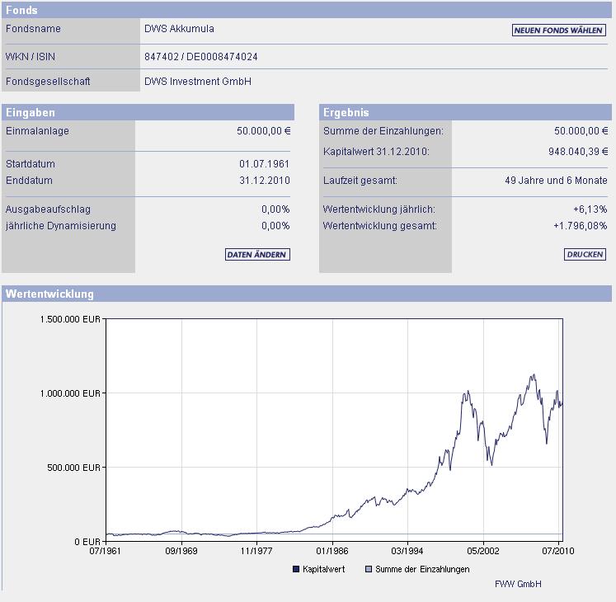
Task: Click the FWW GmbH credit text
Action: click(x=518, y=584)
